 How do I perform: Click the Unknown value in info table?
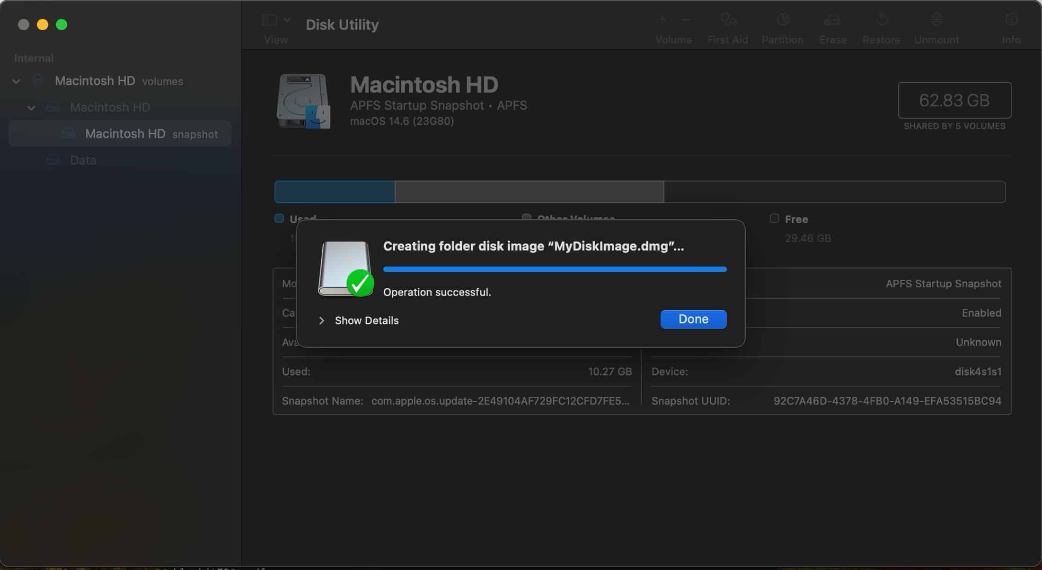point(979,342)
